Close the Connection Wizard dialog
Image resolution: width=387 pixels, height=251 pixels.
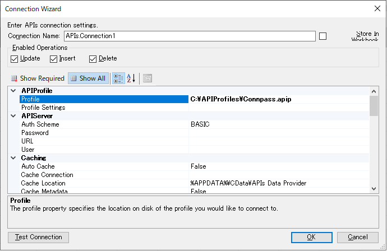[376, 8]
